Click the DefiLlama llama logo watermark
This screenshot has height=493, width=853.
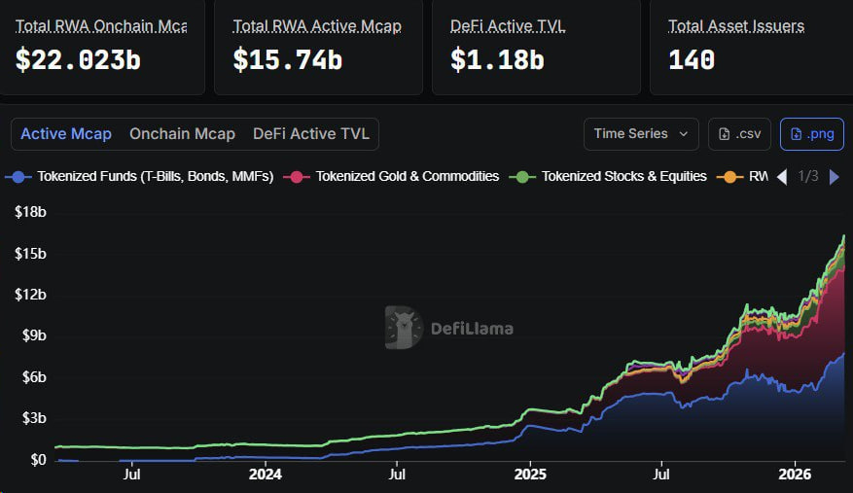(x=403, y=328)
